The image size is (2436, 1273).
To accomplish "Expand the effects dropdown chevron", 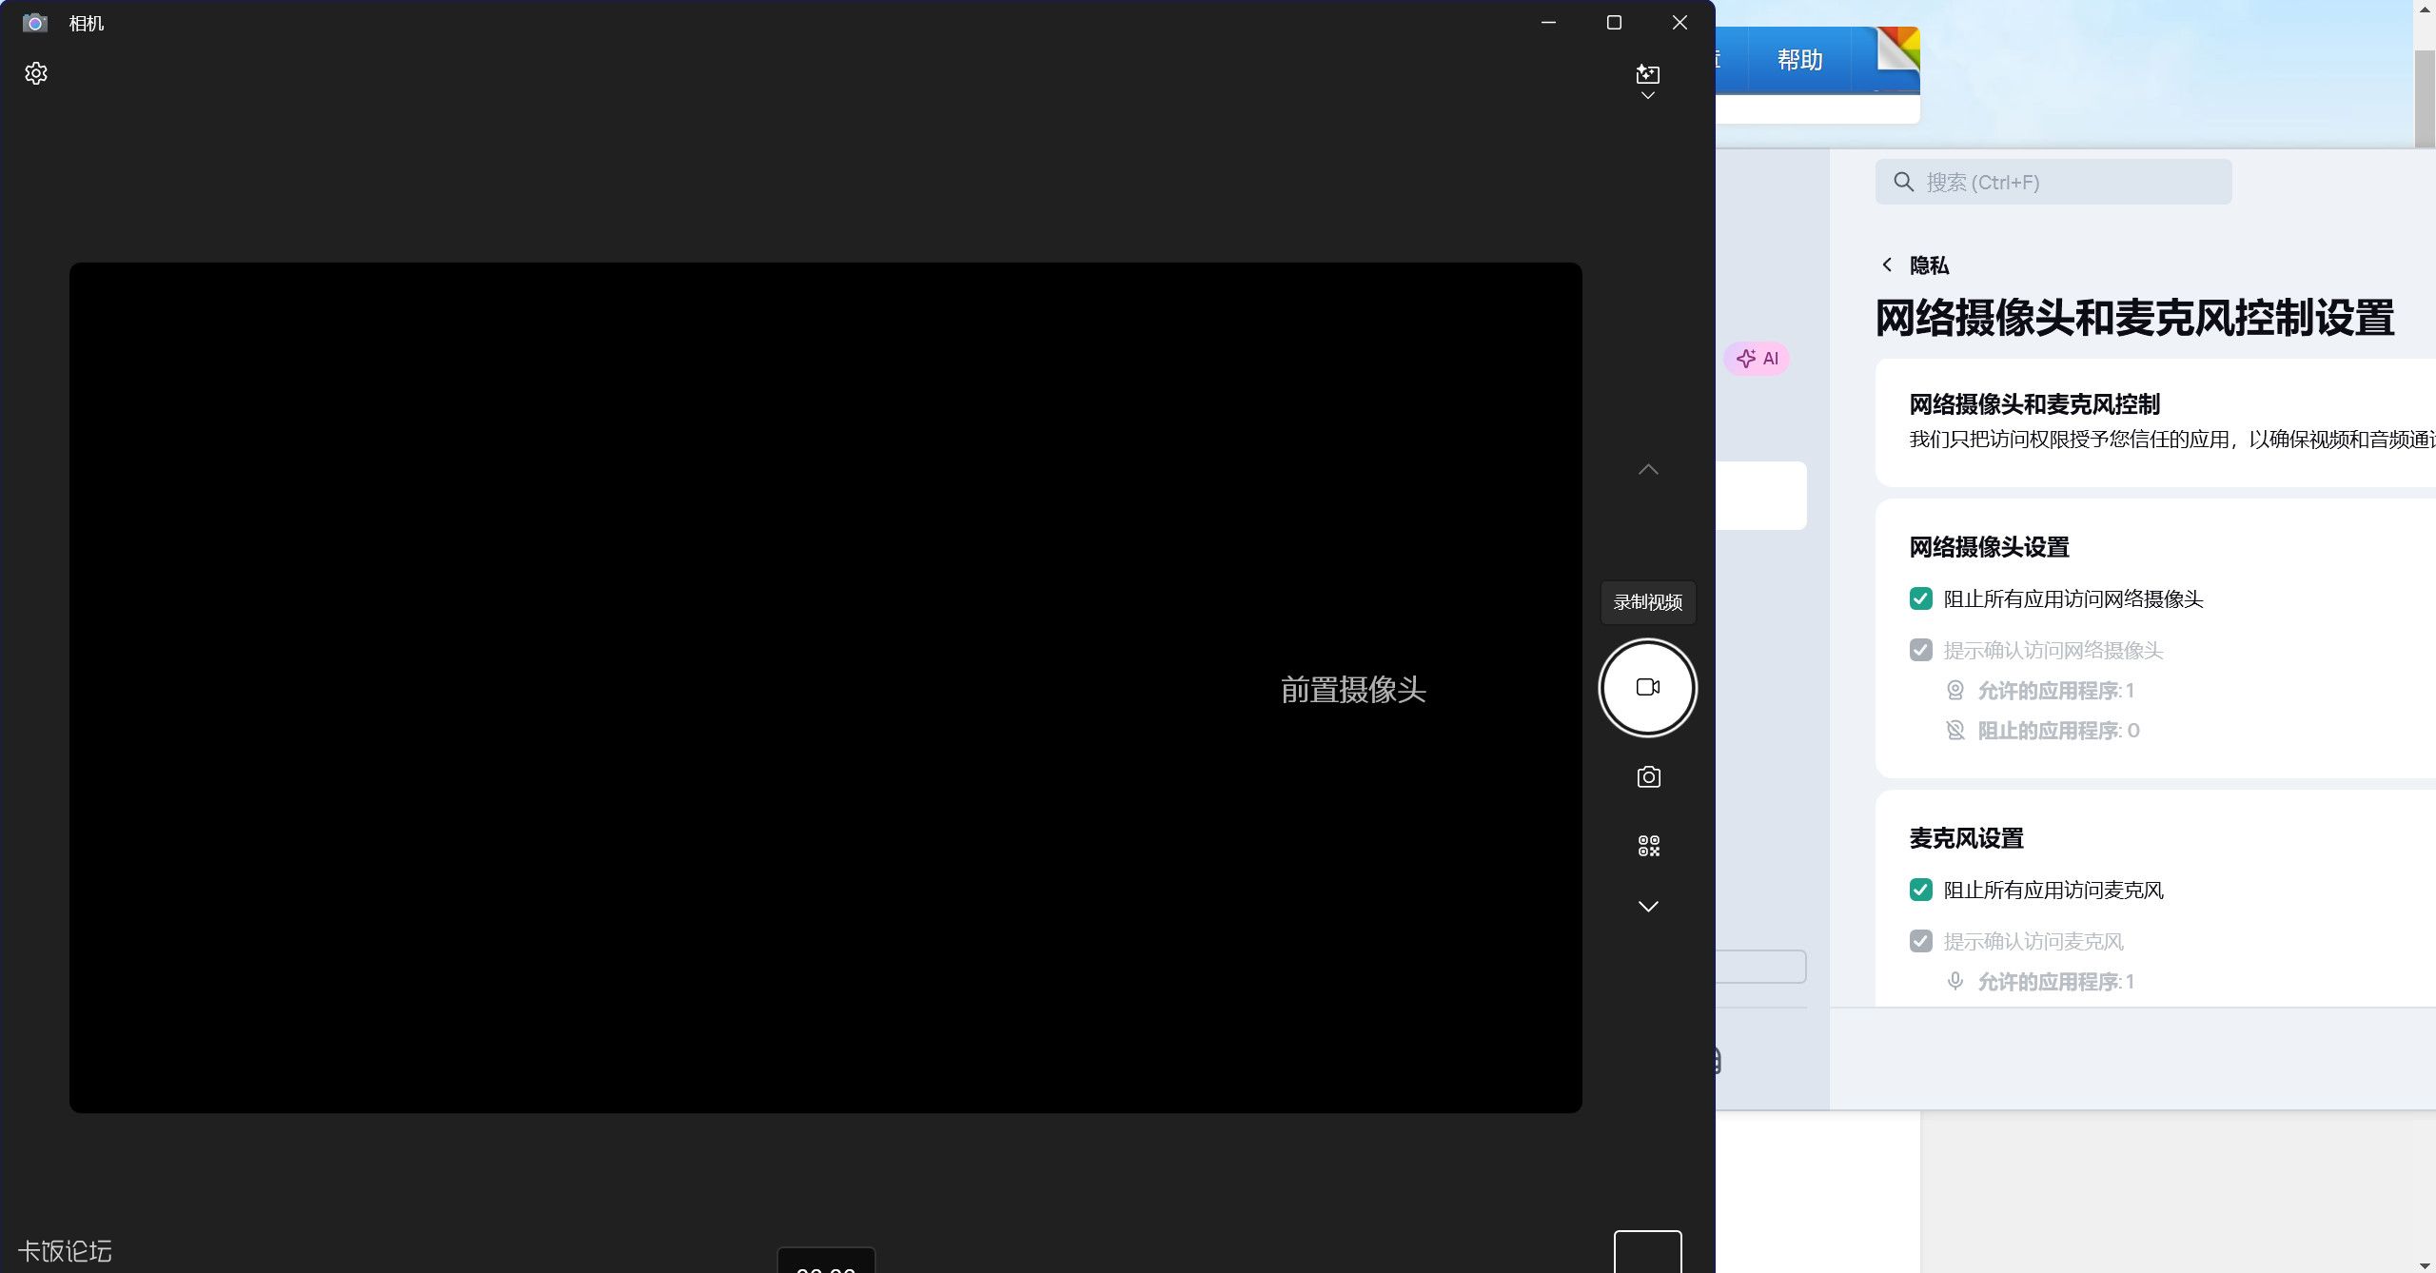I will point(1648,96).
